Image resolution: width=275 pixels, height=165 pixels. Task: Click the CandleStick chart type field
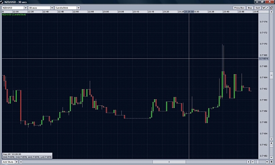tap(66, 8)
